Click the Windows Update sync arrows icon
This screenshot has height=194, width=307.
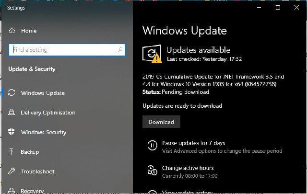click(x=12, y=93)
